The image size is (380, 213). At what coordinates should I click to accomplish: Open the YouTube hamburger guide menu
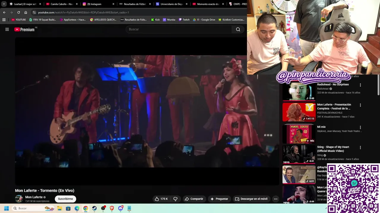point(7,29)
